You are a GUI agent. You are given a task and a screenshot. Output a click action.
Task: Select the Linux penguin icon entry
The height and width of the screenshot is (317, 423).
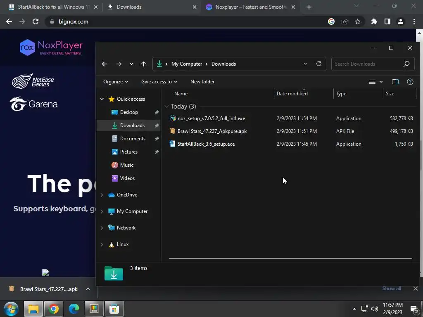112,244
